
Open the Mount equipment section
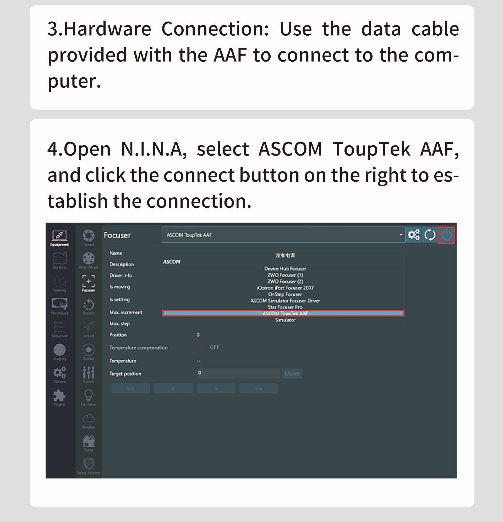point(88,329)
